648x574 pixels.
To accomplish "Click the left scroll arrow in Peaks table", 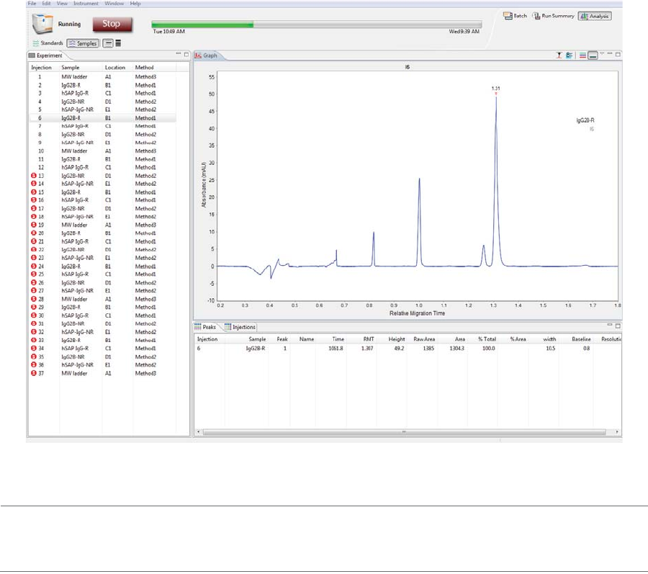I will pos(199,432).
